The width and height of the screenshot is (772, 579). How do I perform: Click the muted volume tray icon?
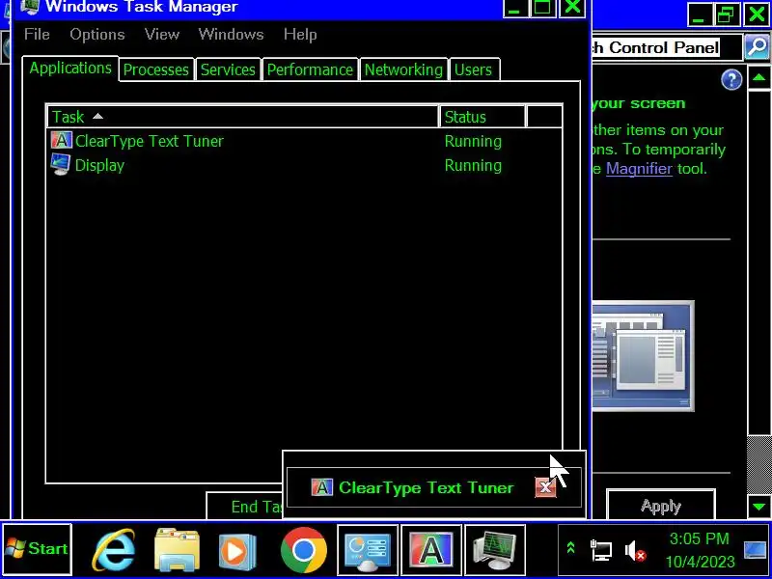pyautogui.click(x=635, y=551)
